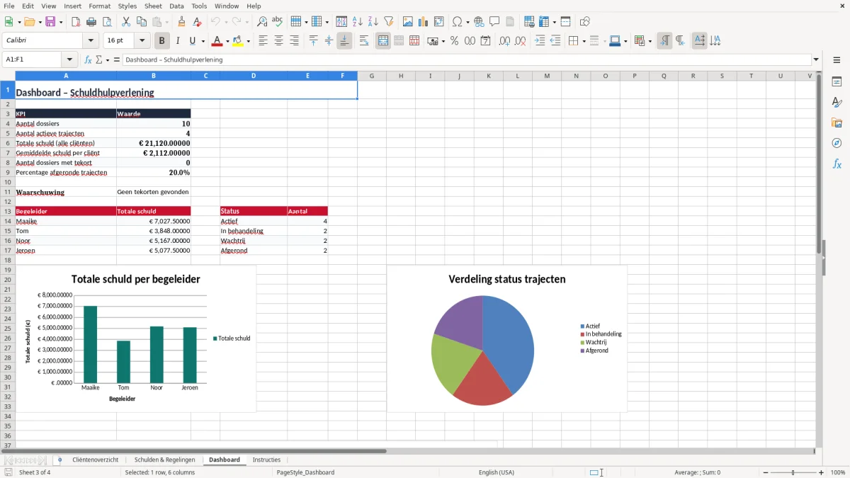
Task: Apply yellow background color swatch
Action: [238, 41]
